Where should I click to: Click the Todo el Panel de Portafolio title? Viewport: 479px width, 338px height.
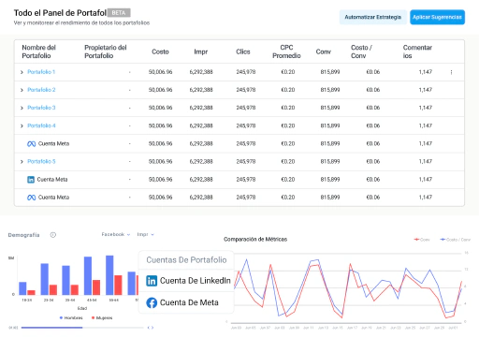[x=60, y=13]
